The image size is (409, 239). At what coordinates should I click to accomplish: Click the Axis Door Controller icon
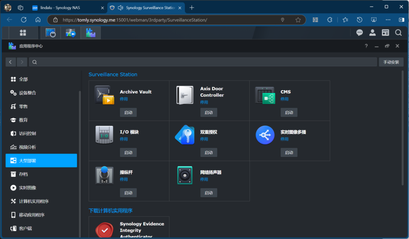pyautogui.click(x=185, y=95)
